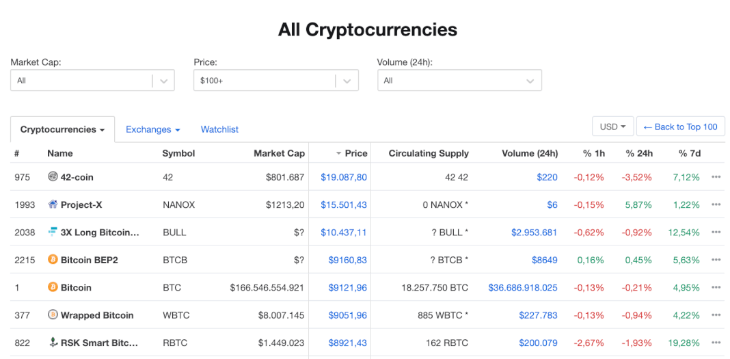
Task: Open the USD currency selector
Action: [x=612, y=127]
